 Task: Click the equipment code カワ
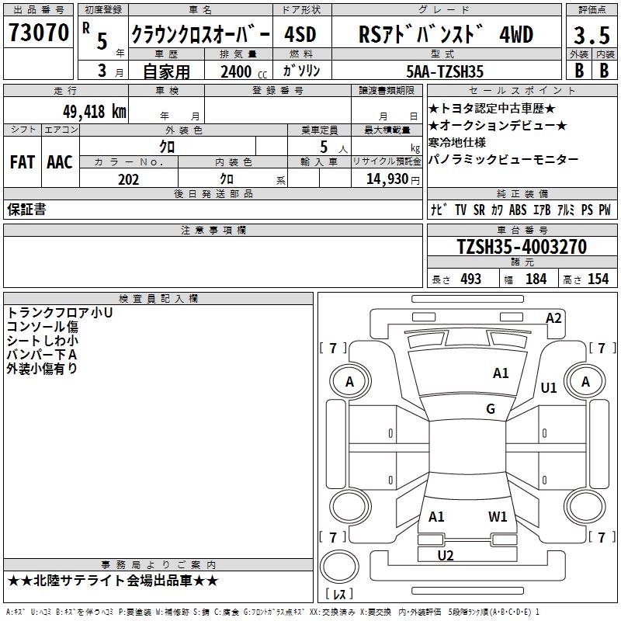click(497, 210)
